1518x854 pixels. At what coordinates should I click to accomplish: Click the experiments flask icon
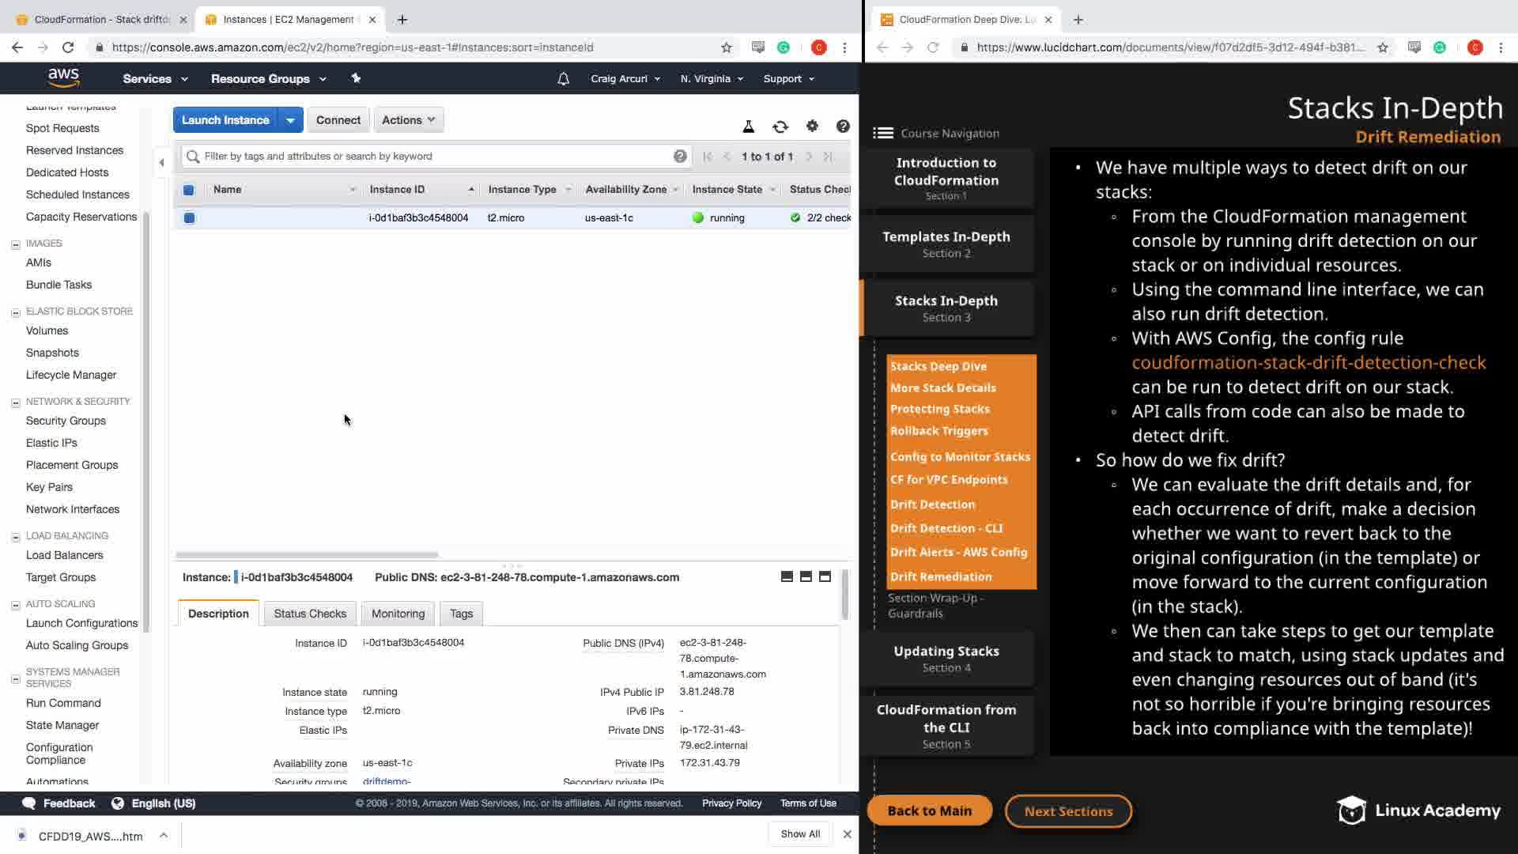coord(748,127)
